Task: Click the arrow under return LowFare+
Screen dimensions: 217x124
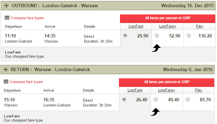Action: click(x=155, y=112)
